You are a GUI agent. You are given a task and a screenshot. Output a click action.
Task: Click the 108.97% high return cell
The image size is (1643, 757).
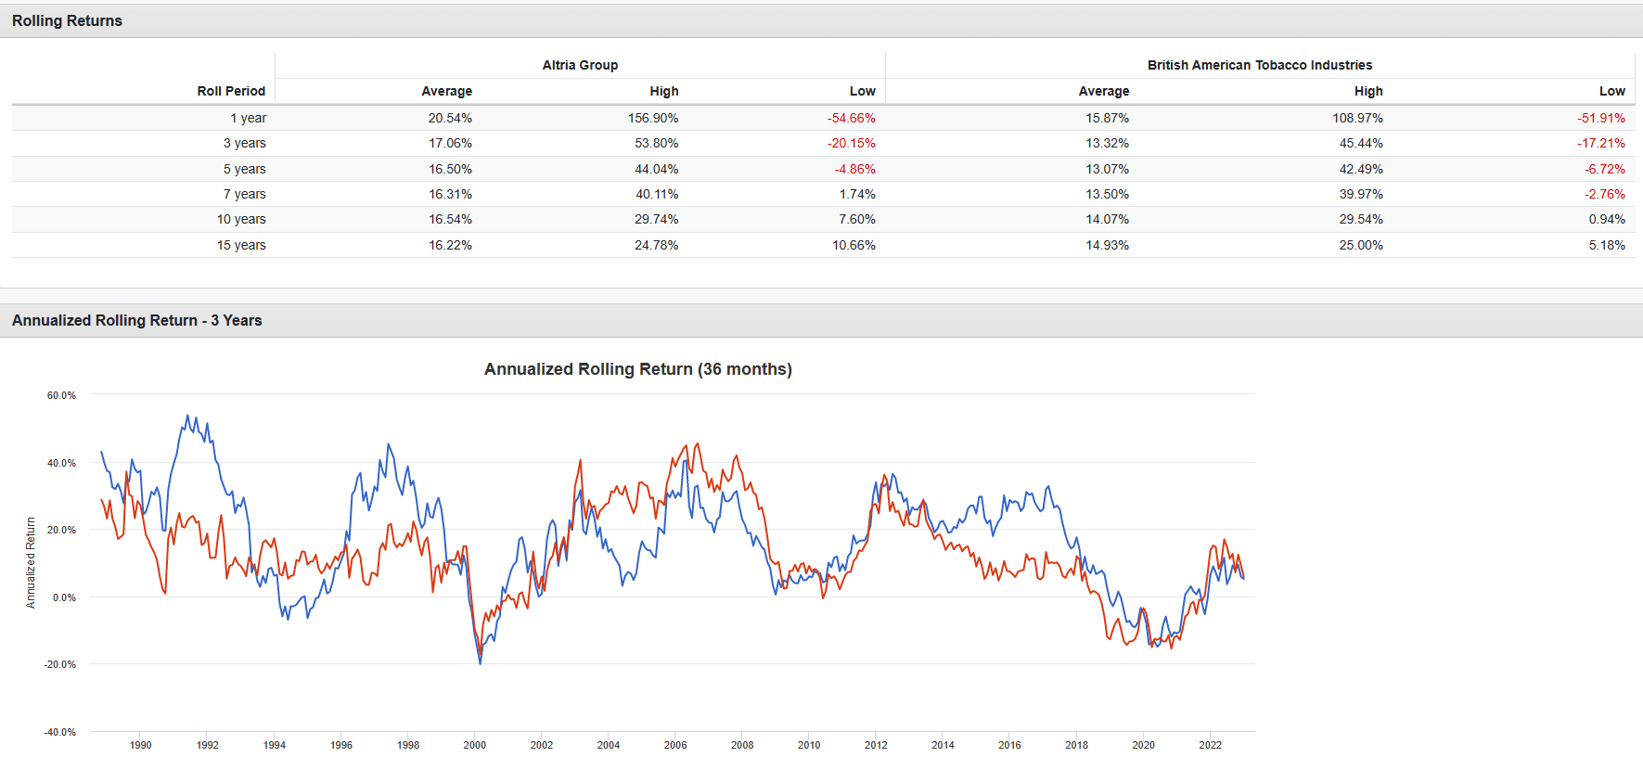pos(1357,118)
